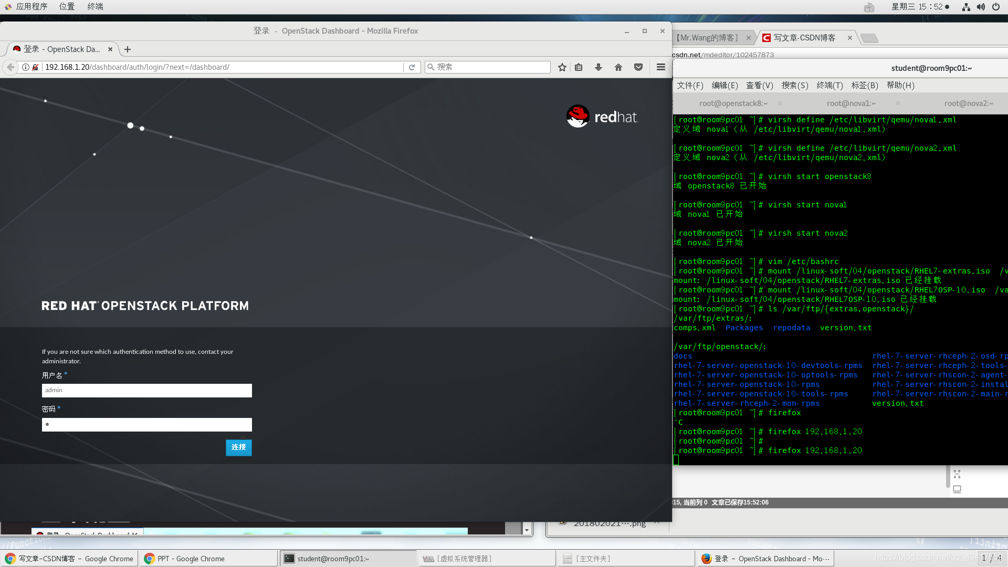
Task: Open terminal 查看(V) menu
Action: (x=760, y=86)
